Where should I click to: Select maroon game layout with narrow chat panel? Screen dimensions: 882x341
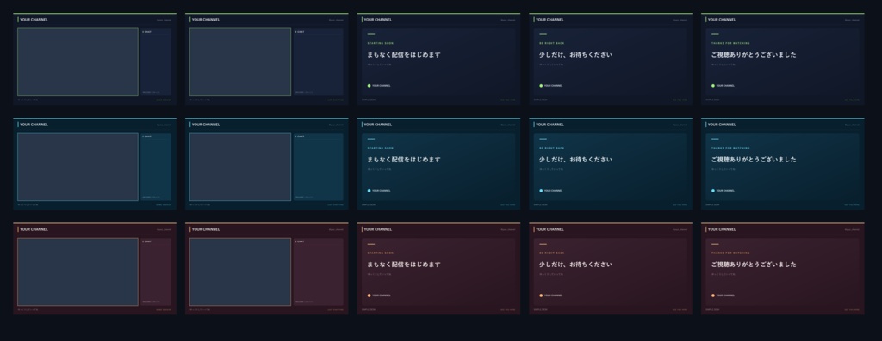pos(95,269)
